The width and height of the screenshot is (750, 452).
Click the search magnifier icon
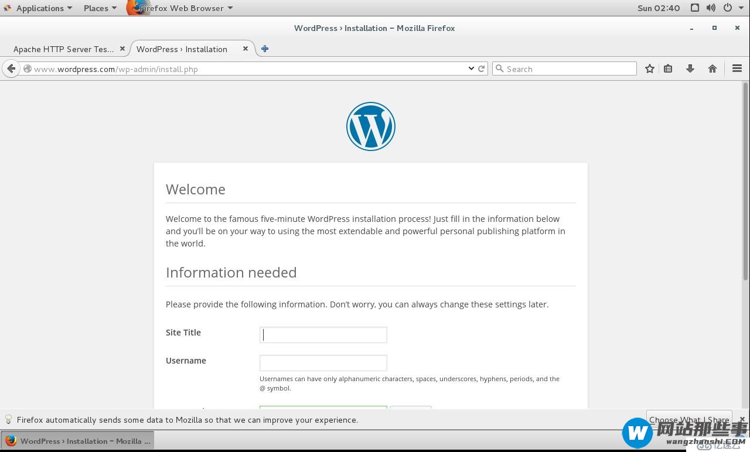[x=499, y=69]
